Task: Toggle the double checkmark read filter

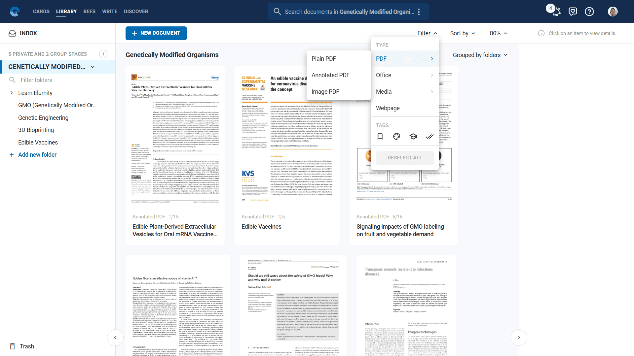Action: pyautogui.click(x=429, y=137)
